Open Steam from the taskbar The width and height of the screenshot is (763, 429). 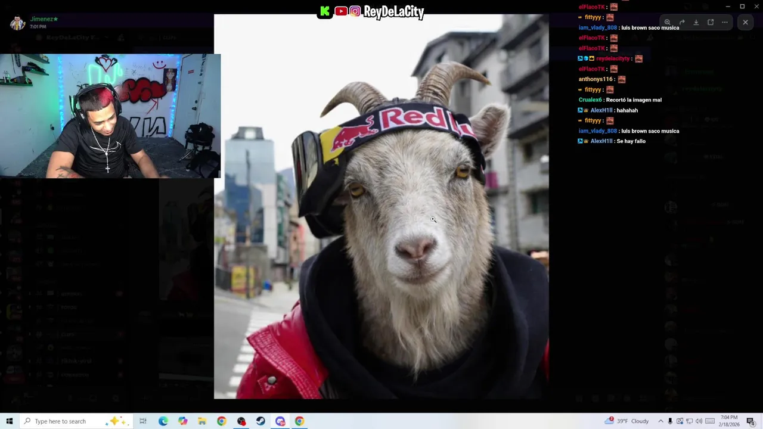260,421
